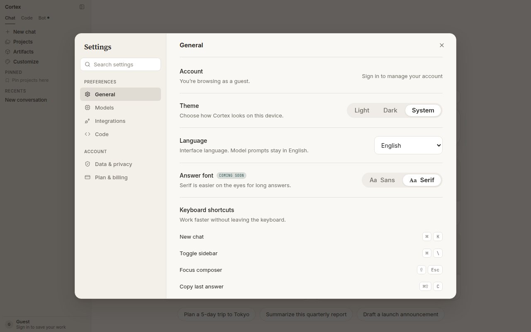531x332 pixels.
Task: Open Integrations settings section
Action: [x=120, y=121]
